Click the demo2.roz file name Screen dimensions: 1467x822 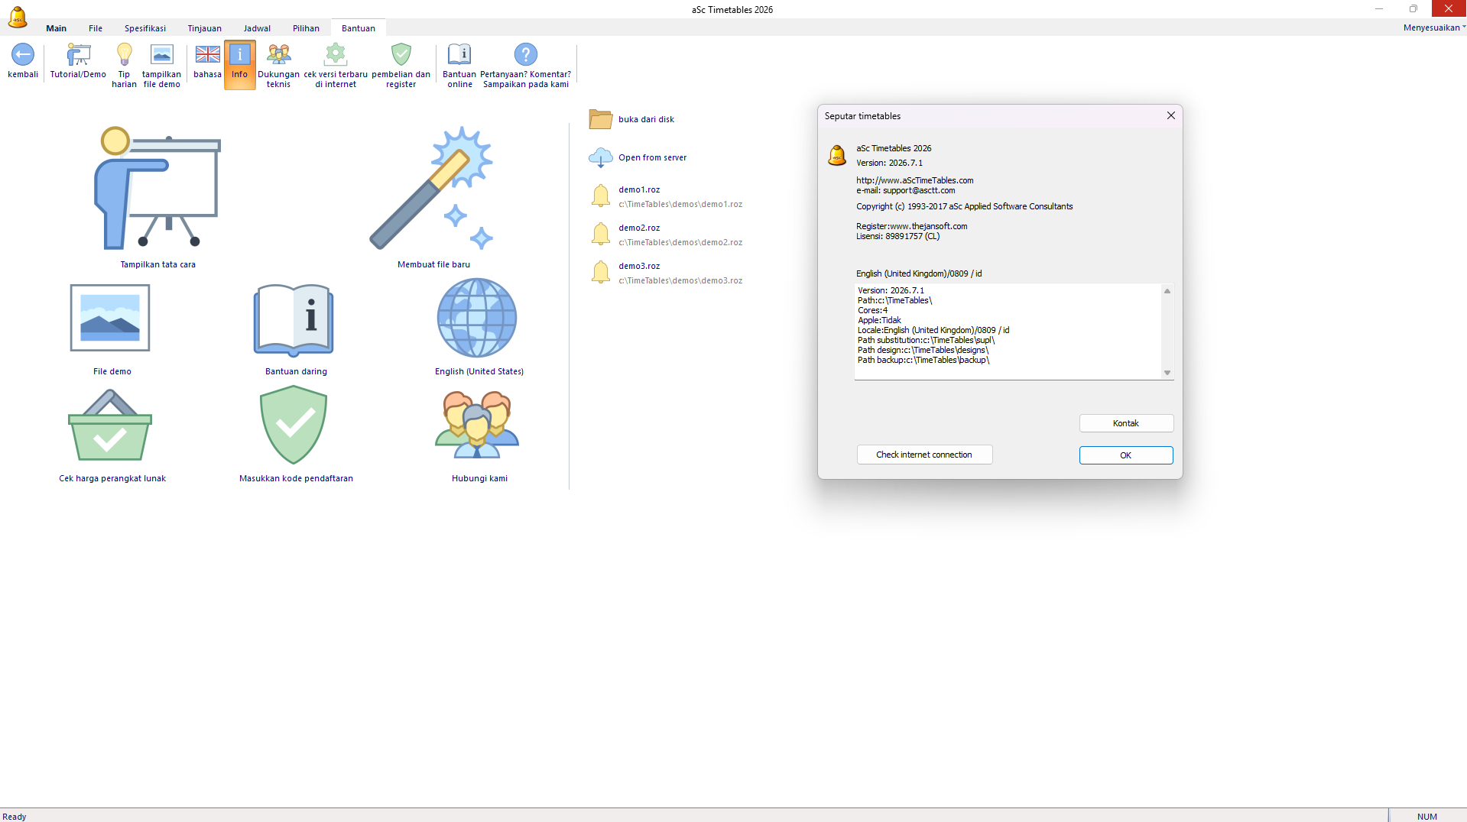(639, 228)
